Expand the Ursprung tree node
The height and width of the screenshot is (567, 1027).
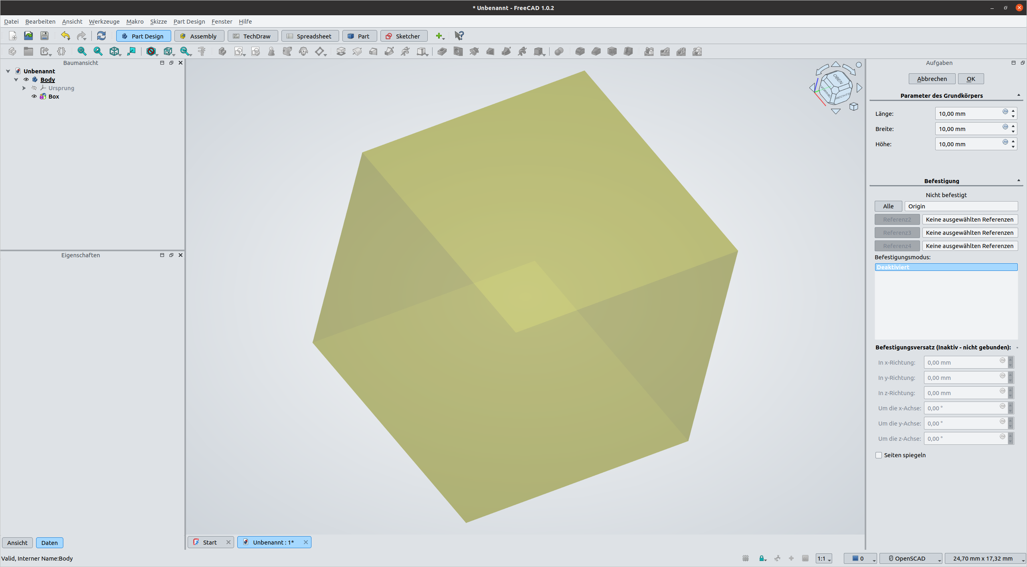24,88
